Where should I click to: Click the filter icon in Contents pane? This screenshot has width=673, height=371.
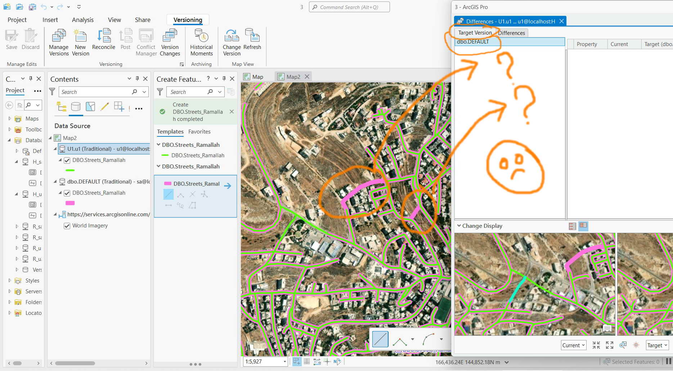pyautogui.click(x=52, y=92)
